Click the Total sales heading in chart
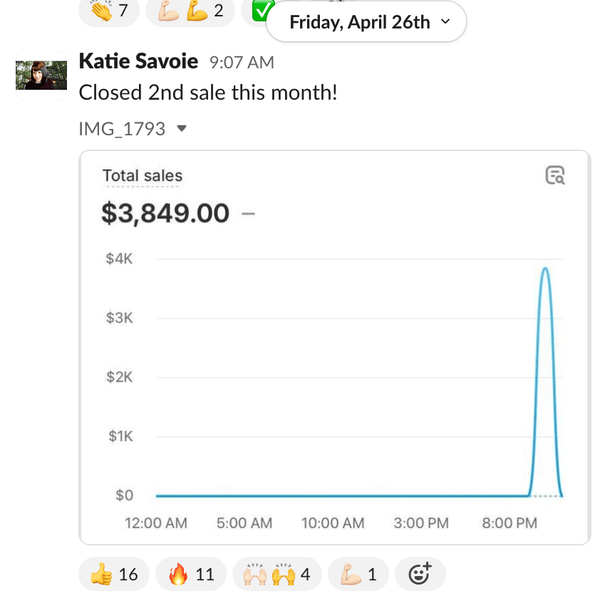This screenshot has height=601, width=610. [x=143, y=176]
